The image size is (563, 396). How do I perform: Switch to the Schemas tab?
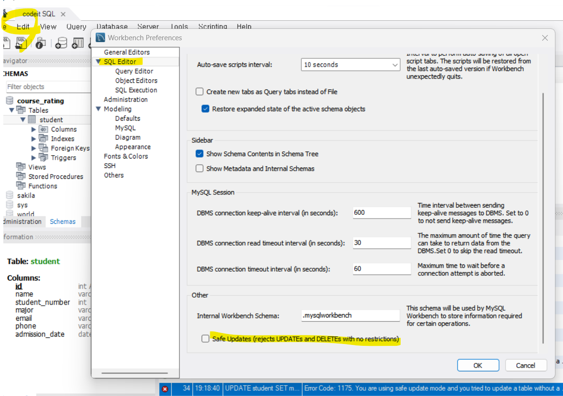pyautogui.click(x=63, y=221)
